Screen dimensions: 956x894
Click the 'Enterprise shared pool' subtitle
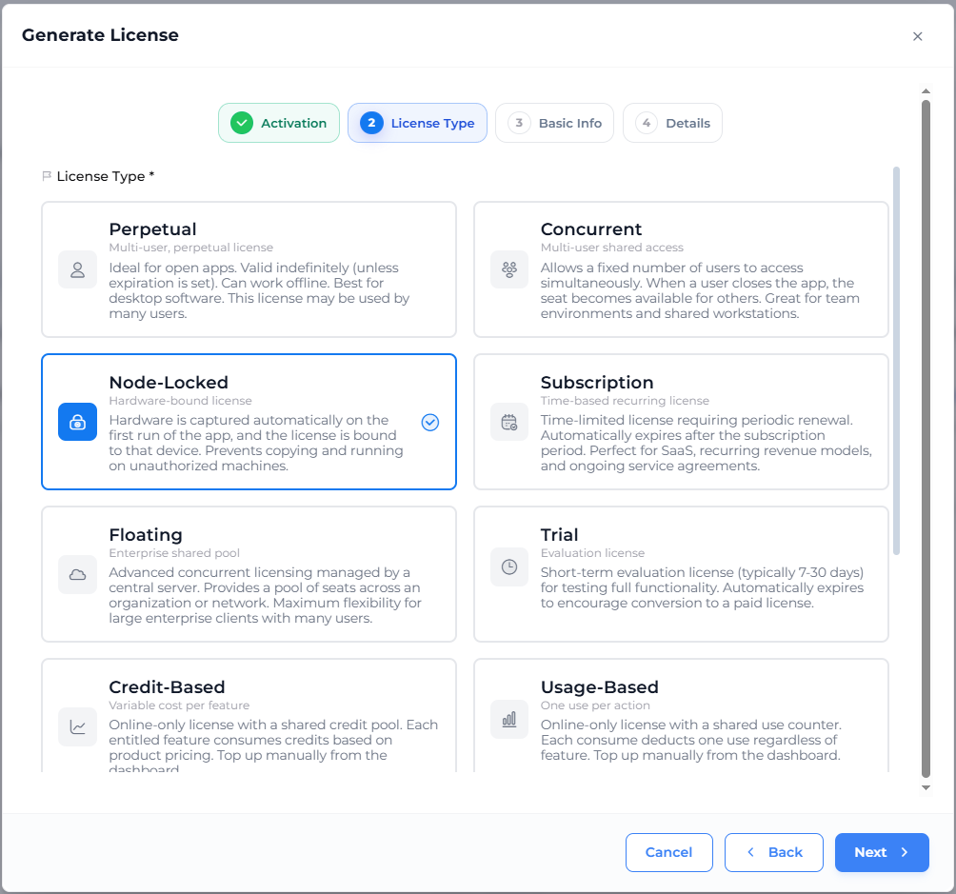point(174,553)
